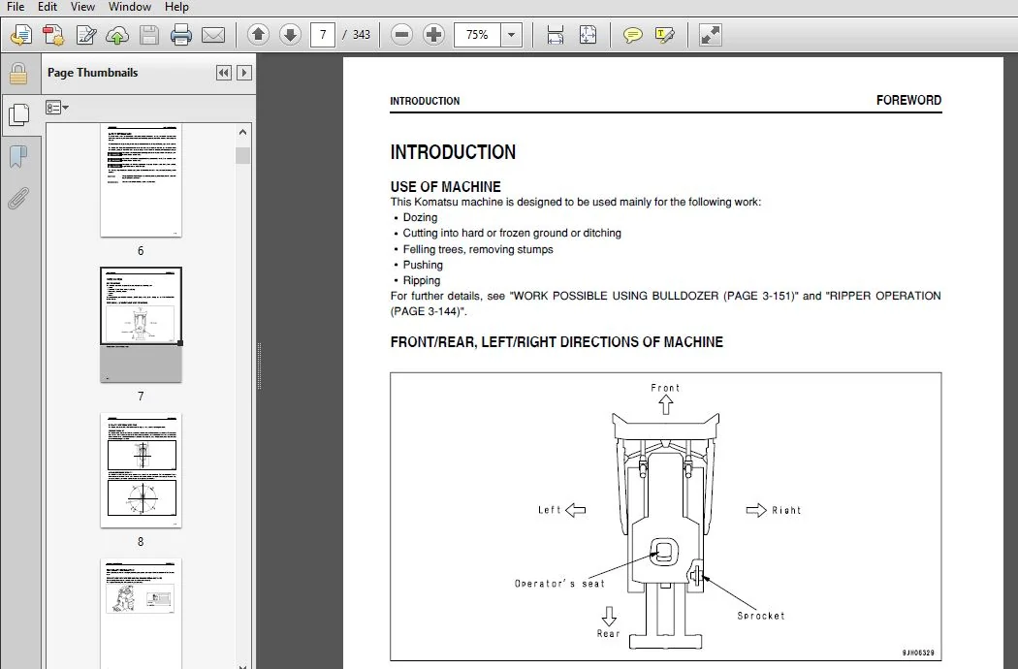
Task: Click the thumbnails scrollbar up arrow
Action: 242,132
